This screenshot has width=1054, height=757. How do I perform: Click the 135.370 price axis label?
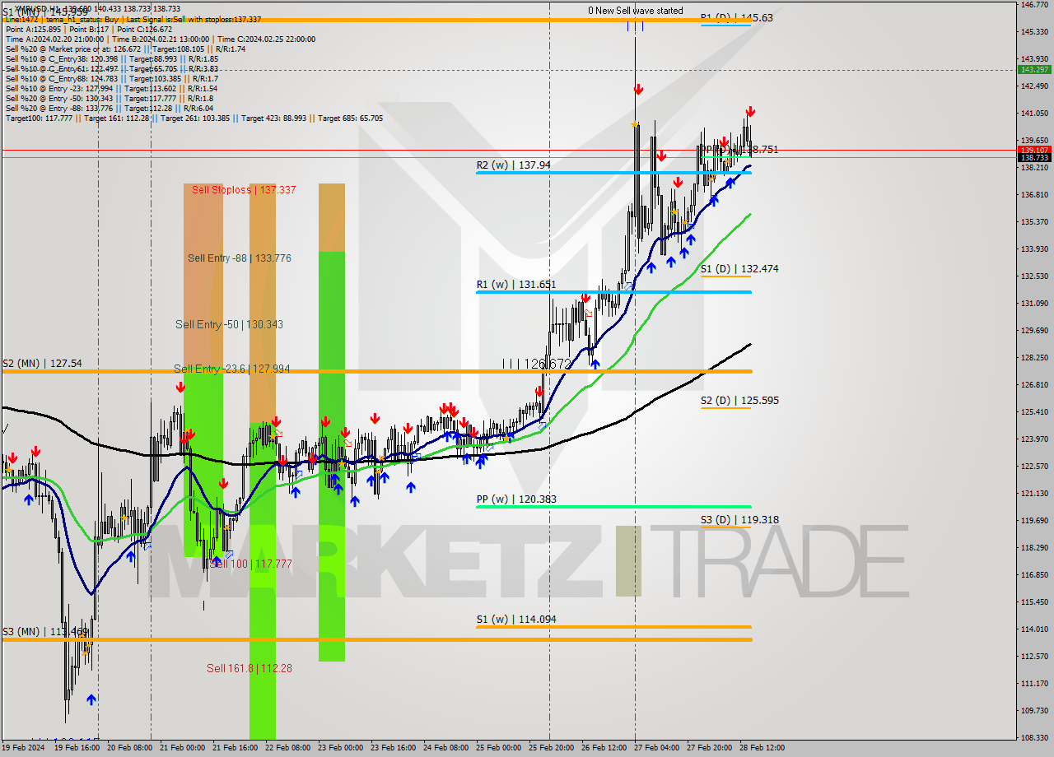[x=1034, y=222]
